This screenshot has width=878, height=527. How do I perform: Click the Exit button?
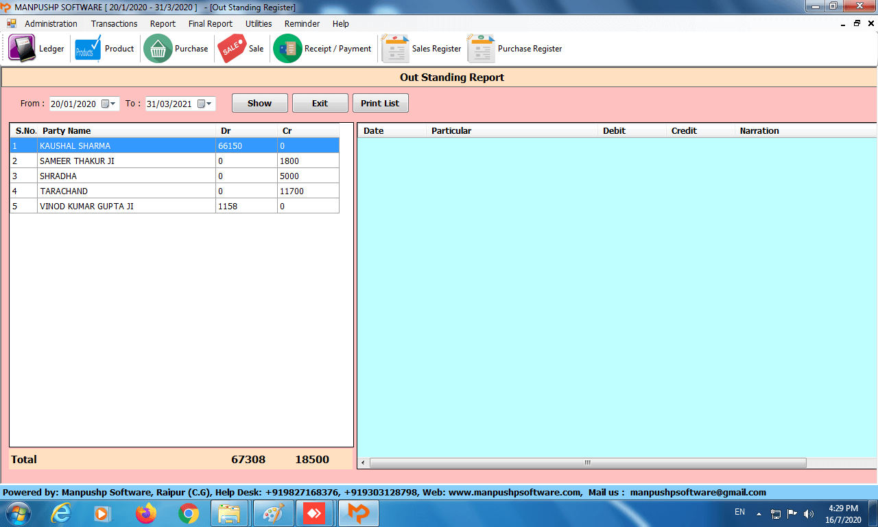coord(320,103)
